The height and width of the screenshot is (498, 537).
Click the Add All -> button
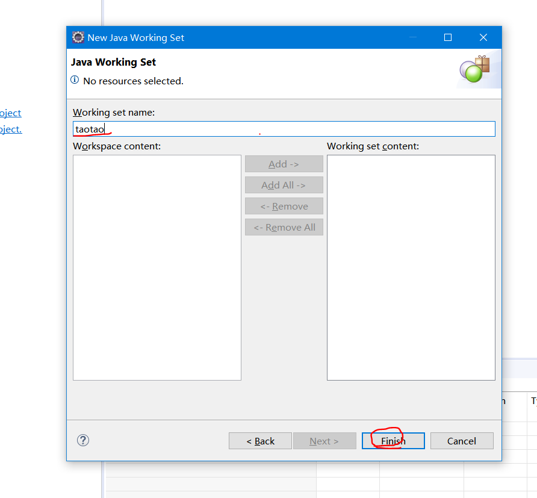[x=284, y=185]
